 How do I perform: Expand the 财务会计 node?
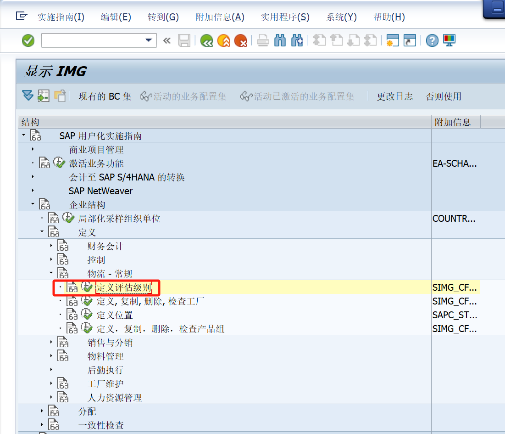(x=51, y=246)
